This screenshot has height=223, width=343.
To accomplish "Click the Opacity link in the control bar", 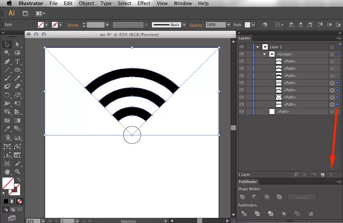I will tap(196, 25).
